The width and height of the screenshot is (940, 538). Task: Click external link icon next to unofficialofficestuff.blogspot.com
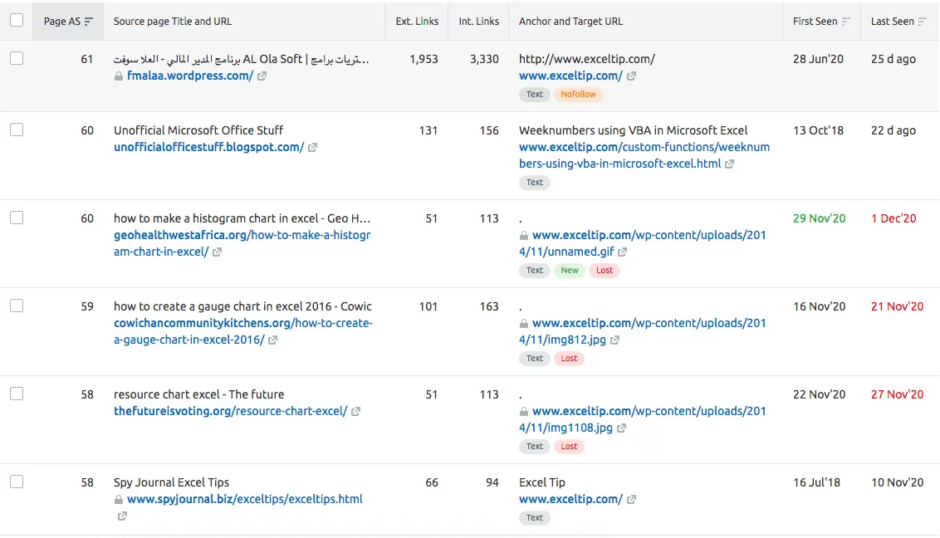click(x=312, y=148)
